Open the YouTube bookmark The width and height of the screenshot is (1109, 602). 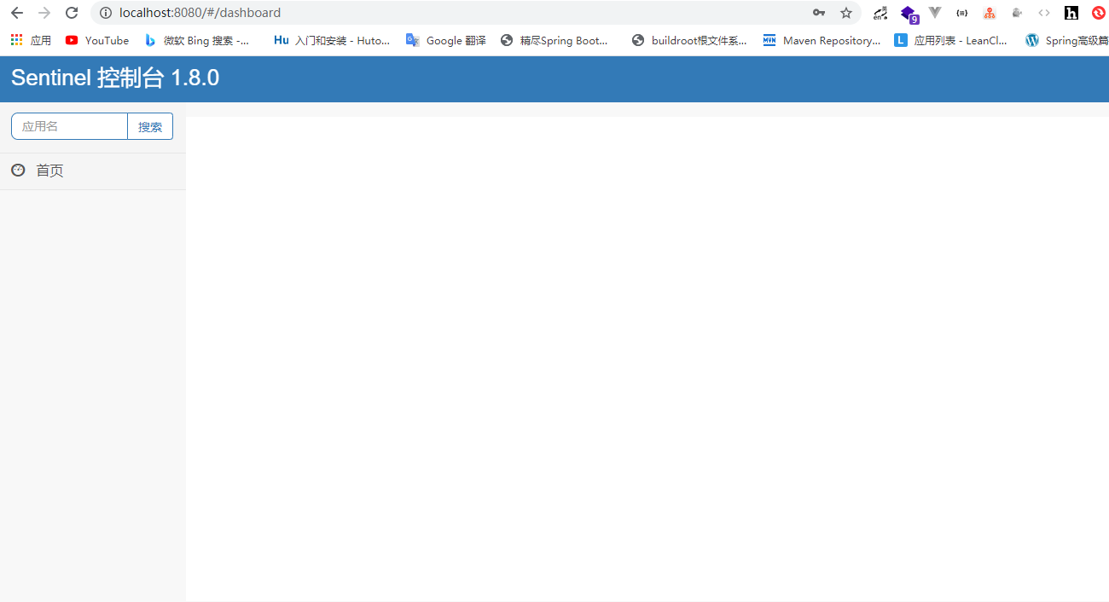pyautogui.click(x=97, y=40)
